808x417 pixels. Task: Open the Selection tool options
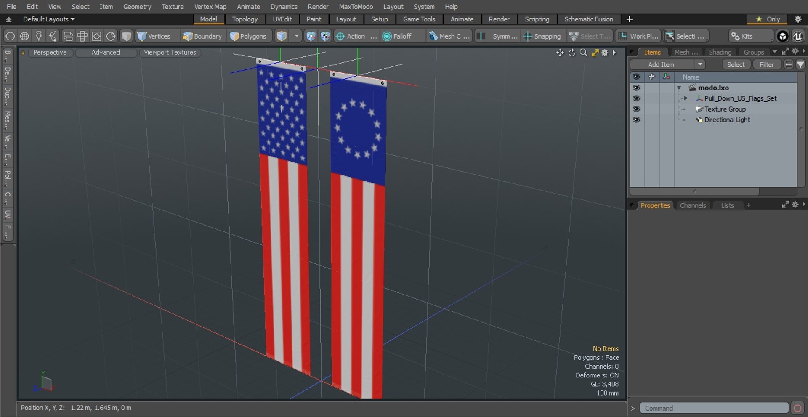tap(686, 36)
